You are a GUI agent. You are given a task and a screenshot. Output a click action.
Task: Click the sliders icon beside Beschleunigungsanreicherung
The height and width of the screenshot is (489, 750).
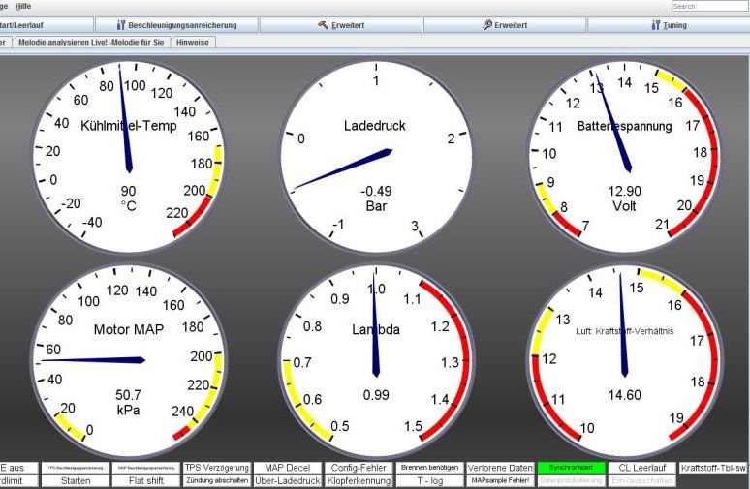coord(121,25)
